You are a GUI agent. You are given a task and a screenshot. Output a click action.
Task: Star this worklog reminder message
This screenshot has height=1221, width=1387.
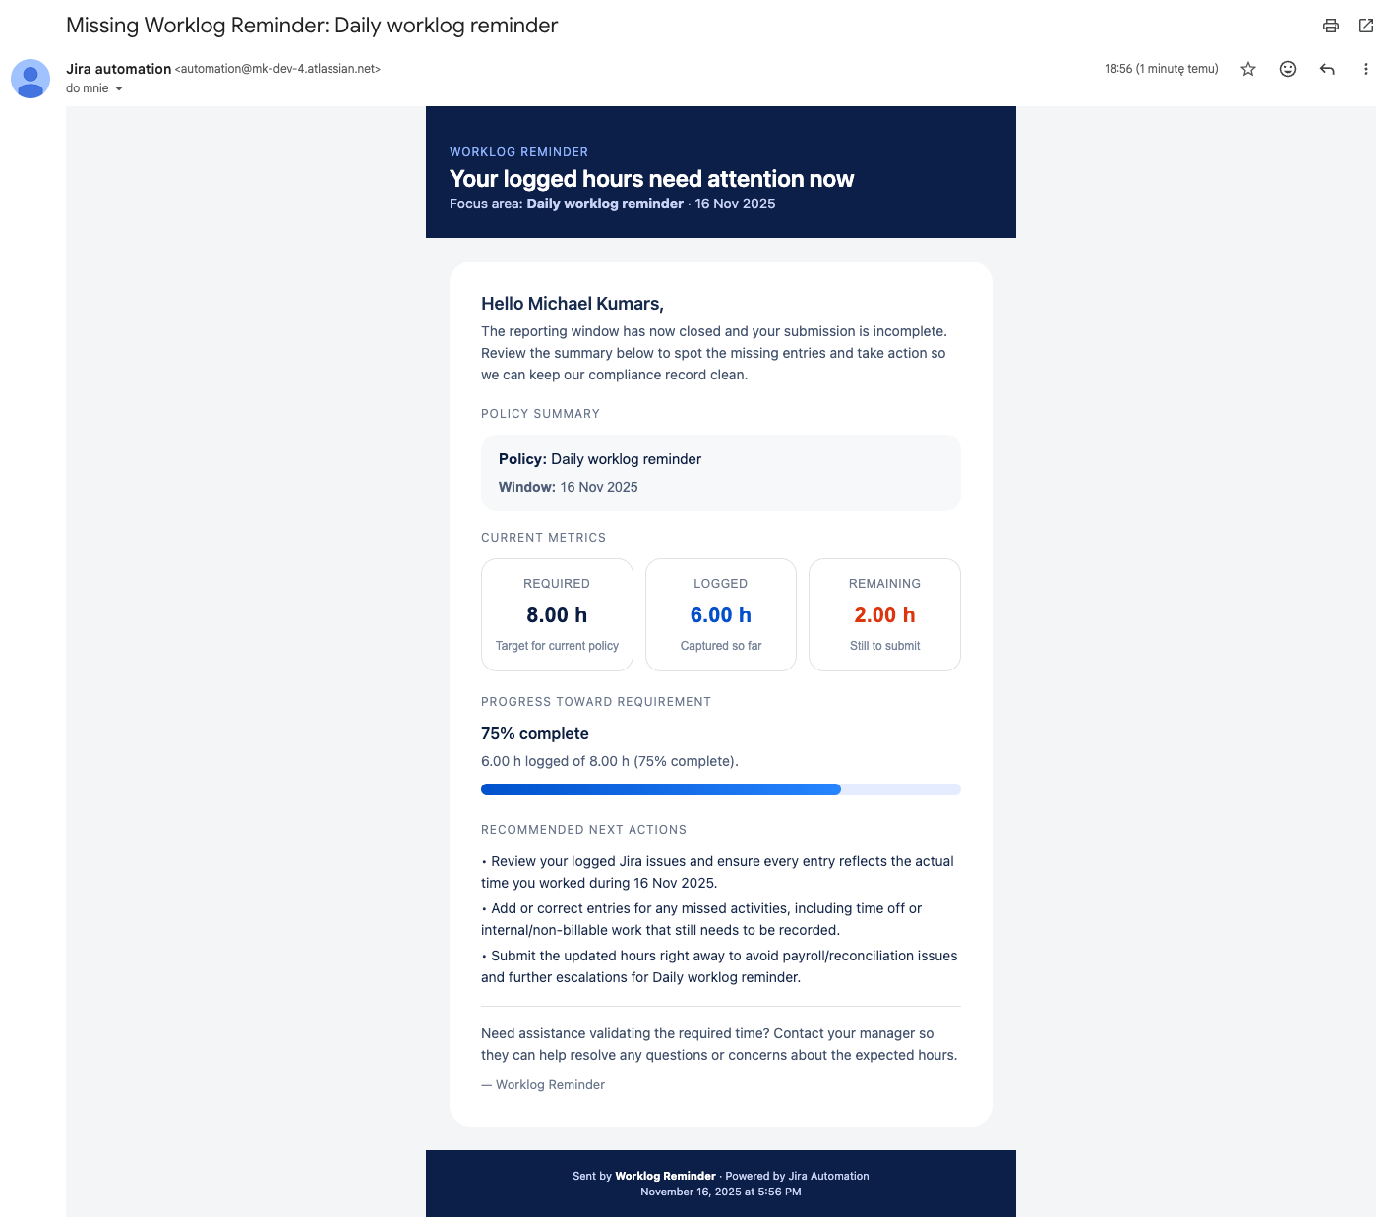(1248, 69)
